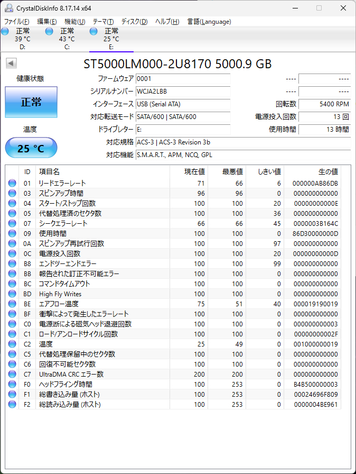356x474 pixels.
Task: Click status orb for UltraDMA CRC エラー数
Action: (12, 374)
